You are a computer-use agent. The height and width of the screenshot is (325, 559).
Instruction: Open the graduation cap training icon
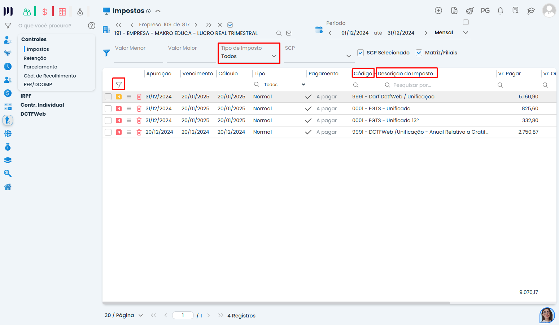click(x=531, y=11)
